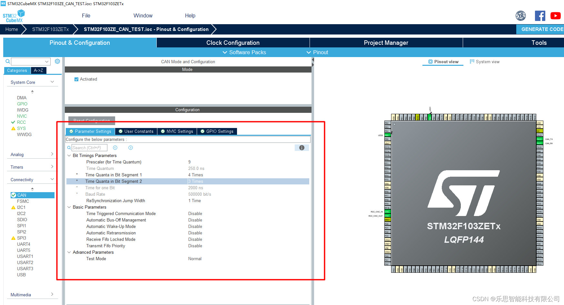Open the NVIC Settings tab
The height and width of the screenshot is (305, 564).
pyautogui.click(x=177, y=131)
